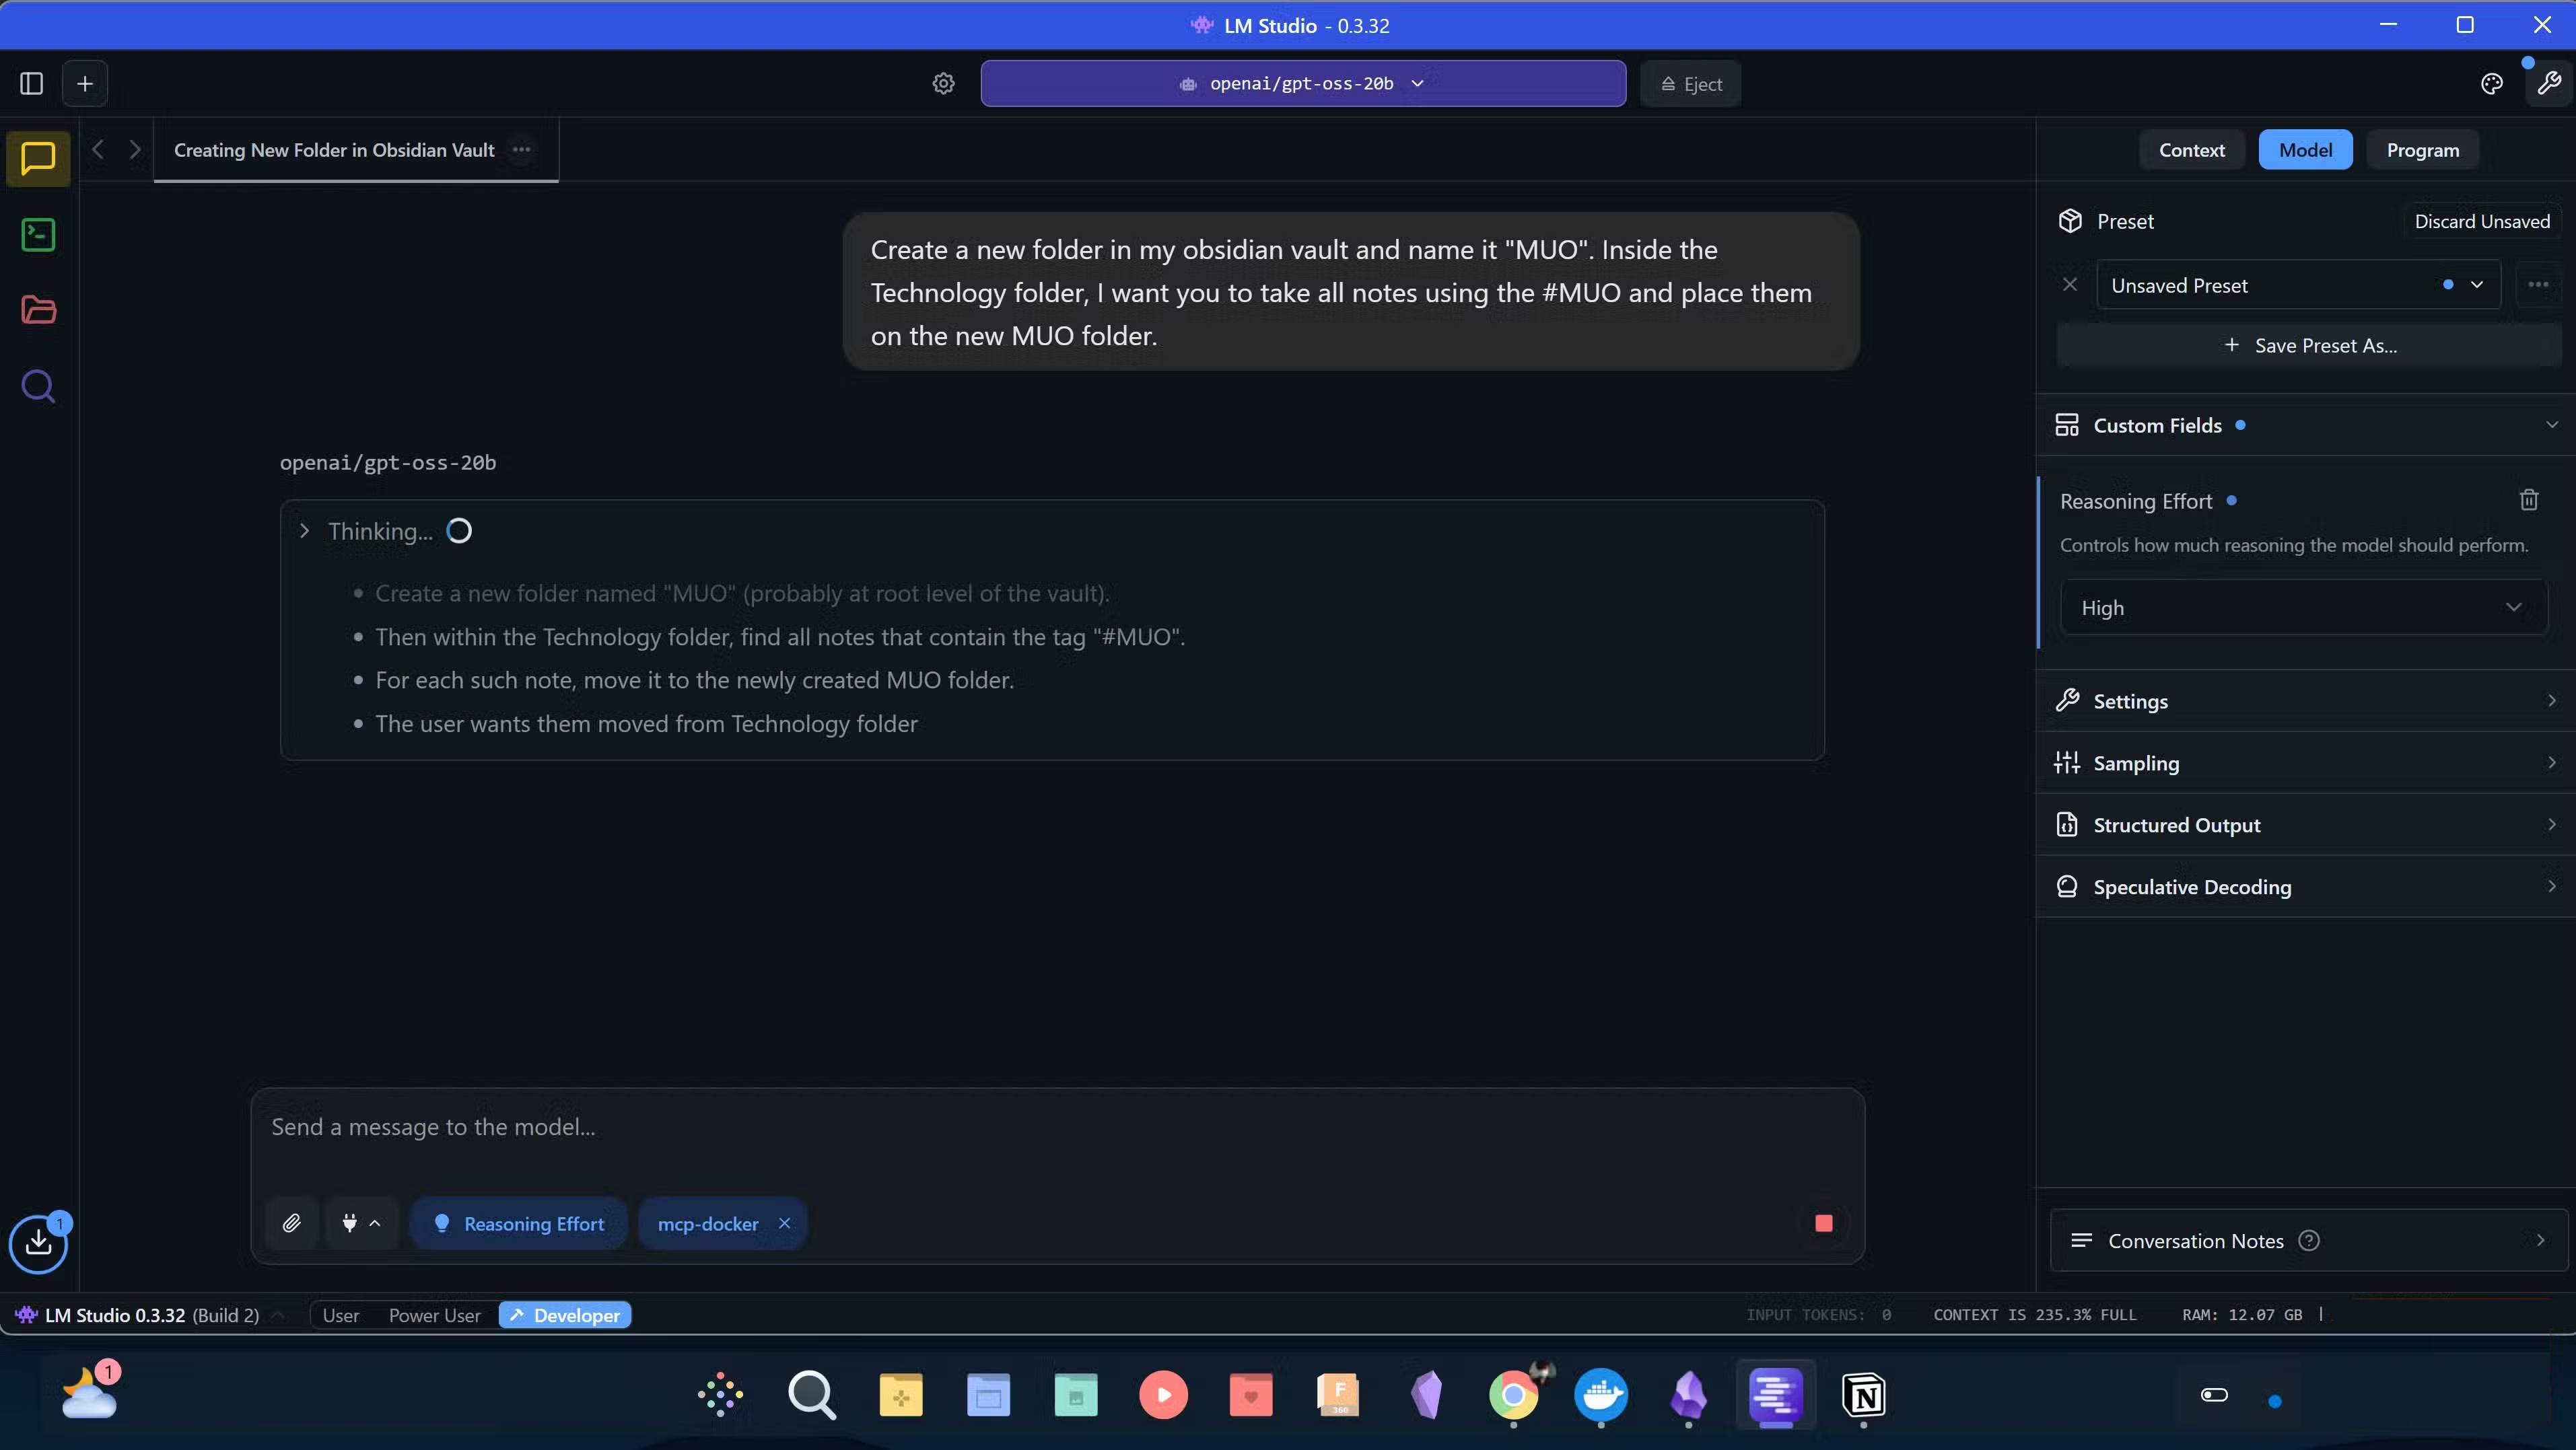
Task: Attach a file using the paperclip icon
Action: [291, 1222]
